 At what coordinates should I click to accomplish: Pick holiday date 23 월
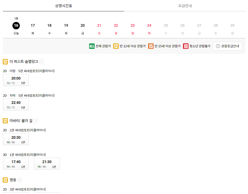[x=132, y=29]
